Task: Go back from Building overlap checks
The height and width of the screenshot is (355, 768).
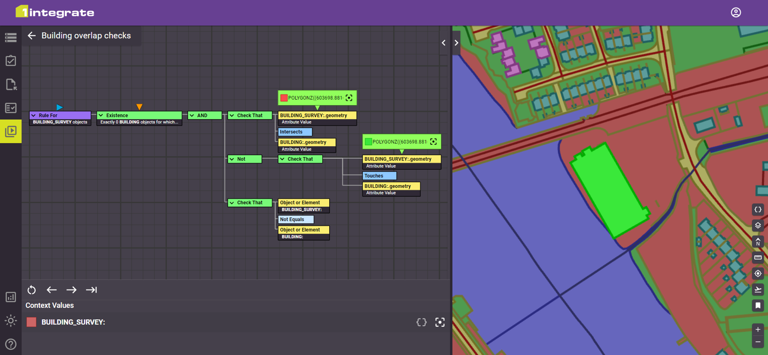Action: point(32,36)
